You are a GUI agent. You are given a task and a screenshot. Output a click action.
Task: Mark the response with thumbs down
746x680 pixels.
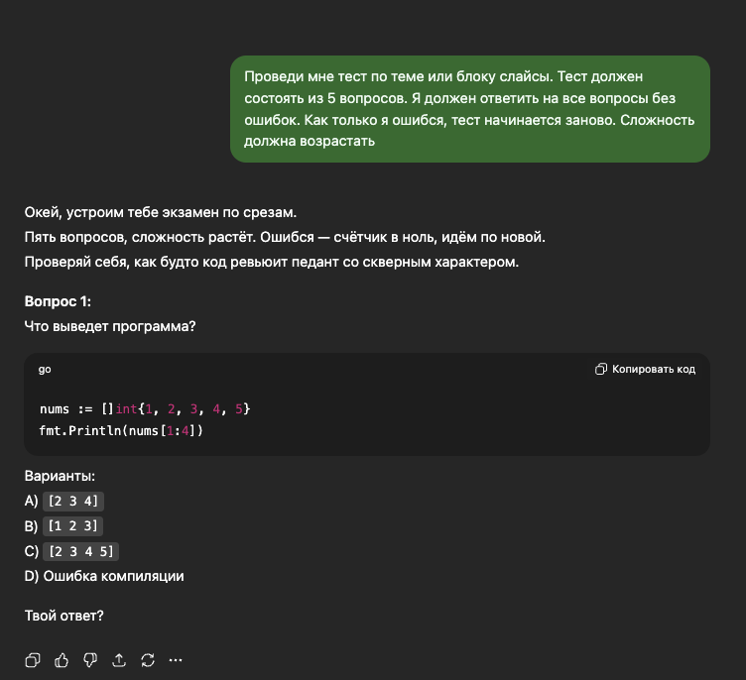(90, 659)
